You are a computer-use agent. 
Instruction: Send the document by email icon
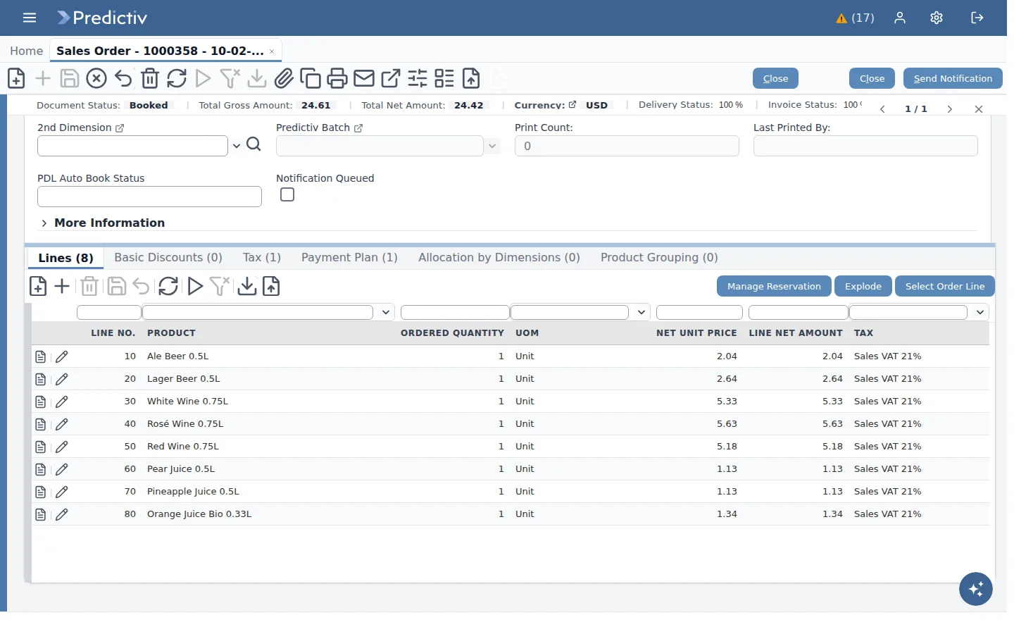pyautogui.click(x=364, y=78)
